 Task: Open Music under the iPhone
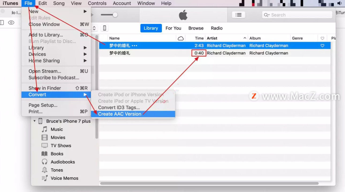(57, 129)
